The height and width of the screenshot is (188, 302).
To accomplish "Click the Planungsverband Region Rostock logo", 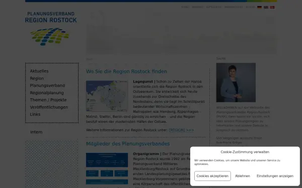I will [x=51, y=29].
